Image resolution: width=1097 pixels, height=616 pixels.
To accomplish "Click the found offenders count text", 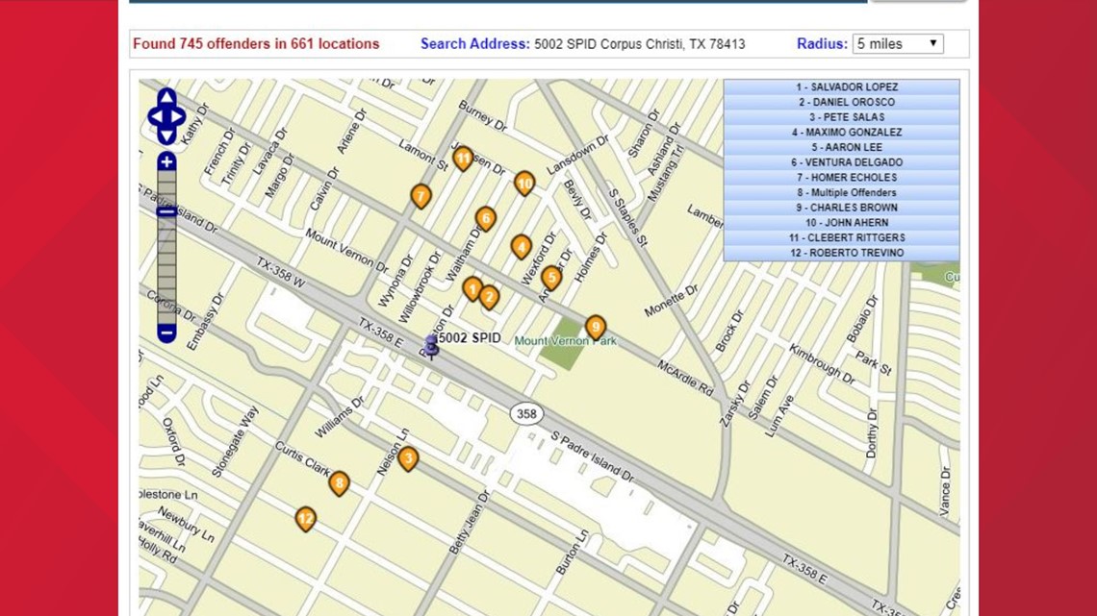I will tap(256, 44).
